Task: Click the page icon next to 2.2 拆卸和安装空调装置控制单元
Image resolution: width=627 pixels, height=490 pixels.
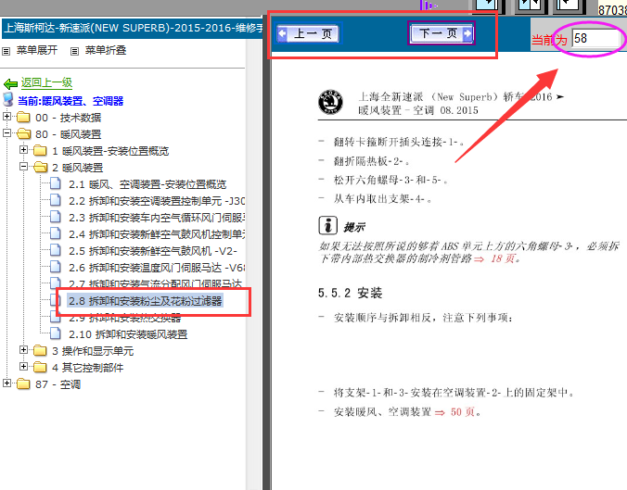Action: pos(56,200)
